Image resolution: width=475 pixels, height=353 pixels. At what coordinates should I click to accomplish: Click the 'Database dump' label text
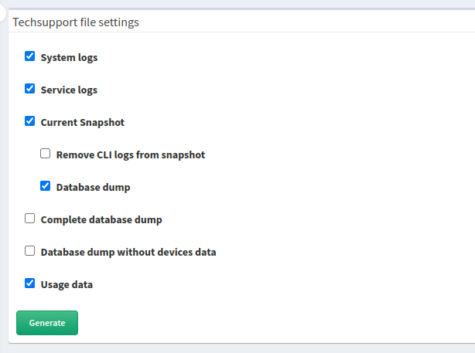[94, 187]
